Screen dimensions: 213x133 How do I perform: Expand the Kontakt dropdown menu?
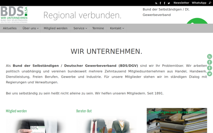click(117, 28)
